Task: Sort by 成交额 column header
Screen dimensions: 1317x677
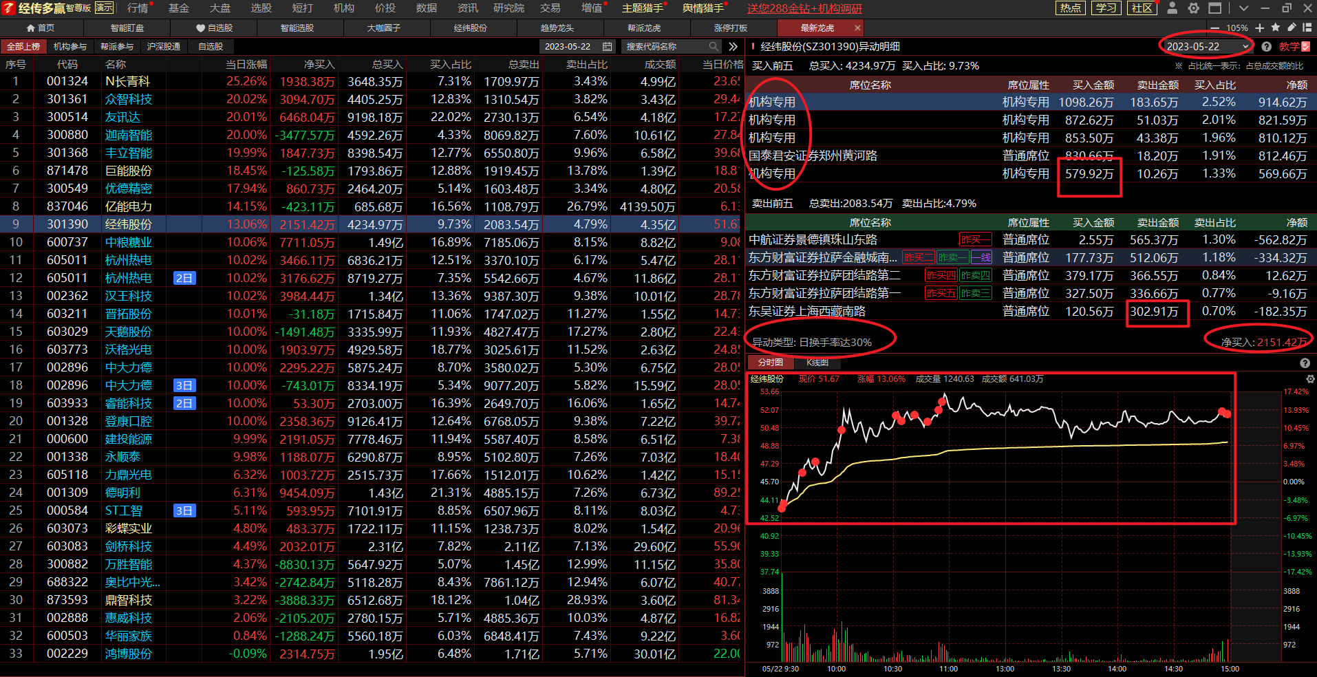Action: 661,65
